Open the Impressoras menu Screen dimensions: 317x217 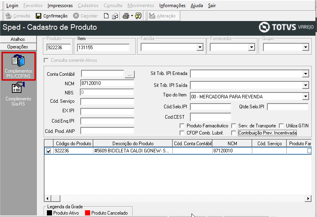point(60,6)
